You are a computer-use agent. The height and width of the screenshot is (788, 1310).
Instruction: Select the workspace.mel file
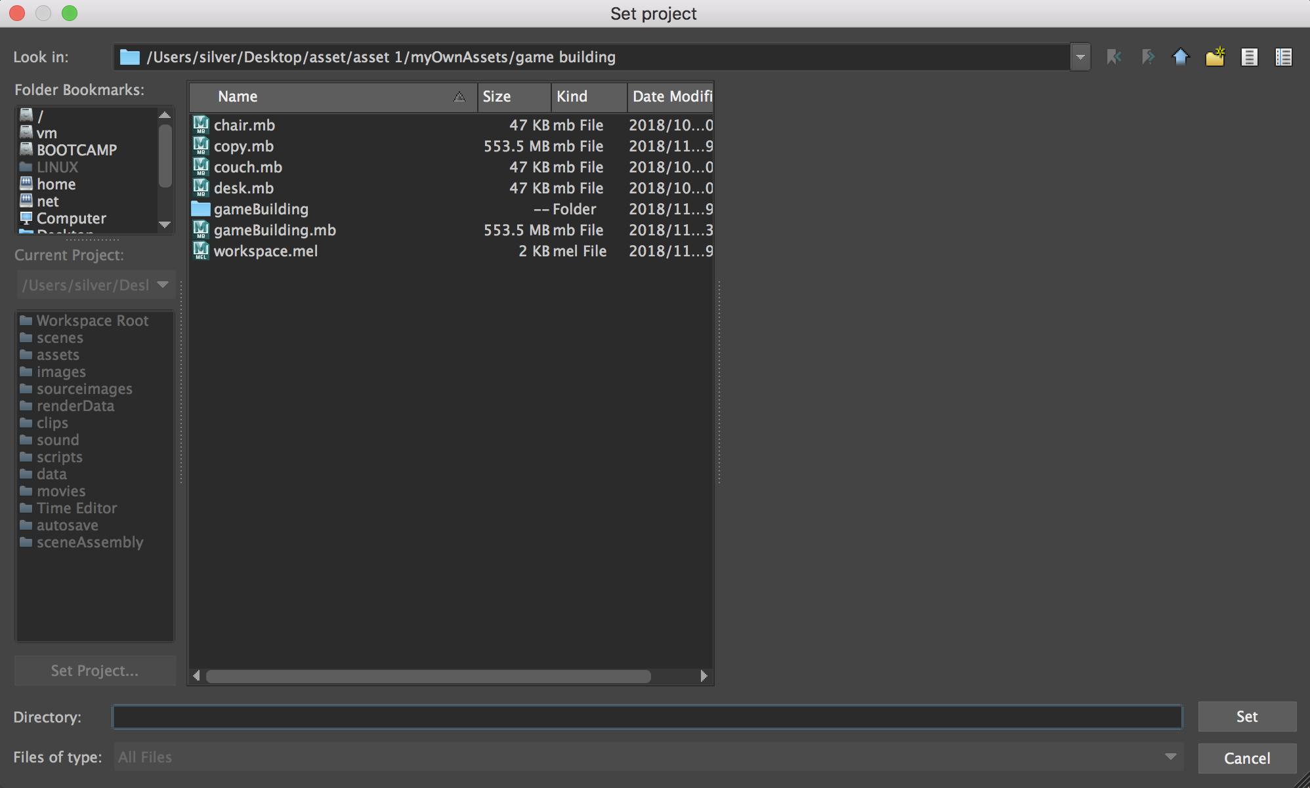265,251
